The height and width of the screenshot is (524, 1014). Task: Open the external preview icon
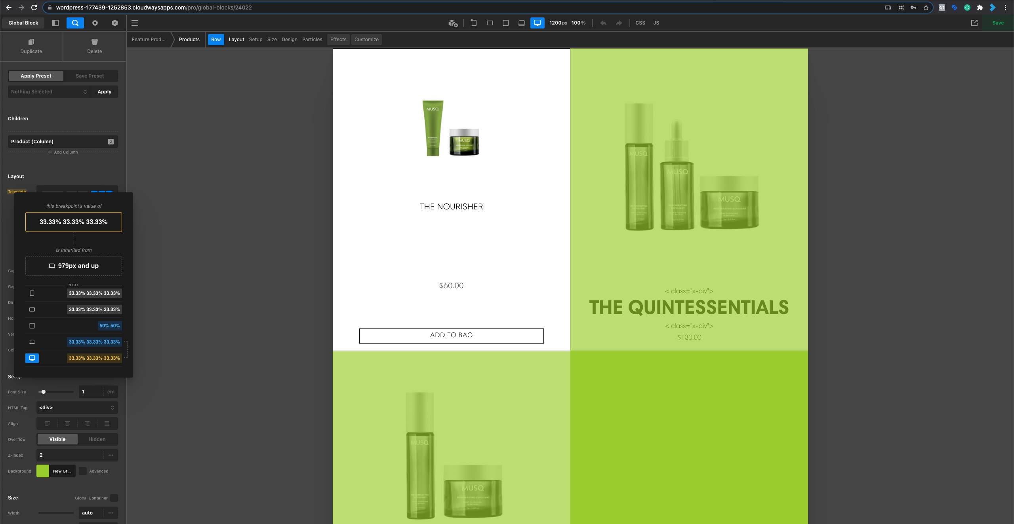pos(974,23)
